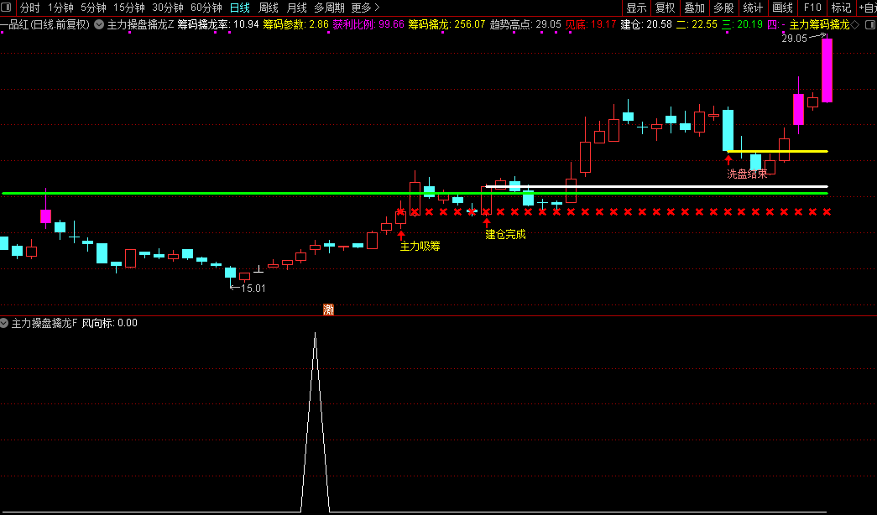Viewport: 877px width, 515px height.
Task: Click the 趋势高点: 29.05 value
Action: point(525,24)
